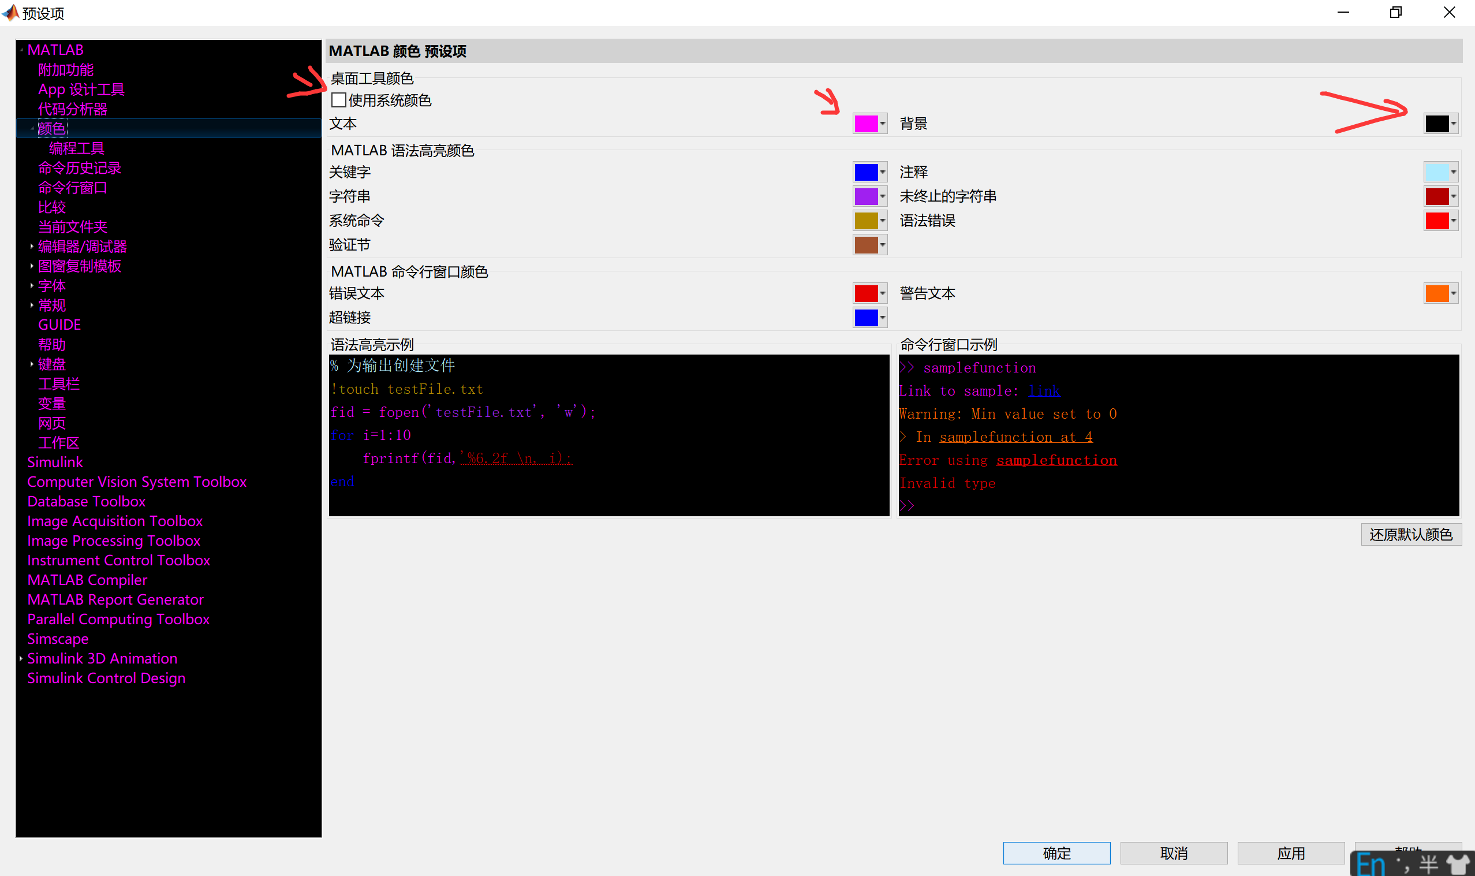Expand the 编辑器/调试器 node

point(32,246)
